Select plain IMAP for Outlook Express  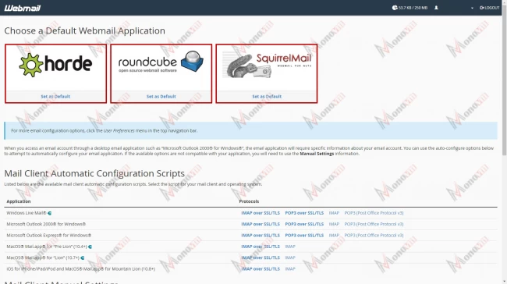[x=334, y=235]
